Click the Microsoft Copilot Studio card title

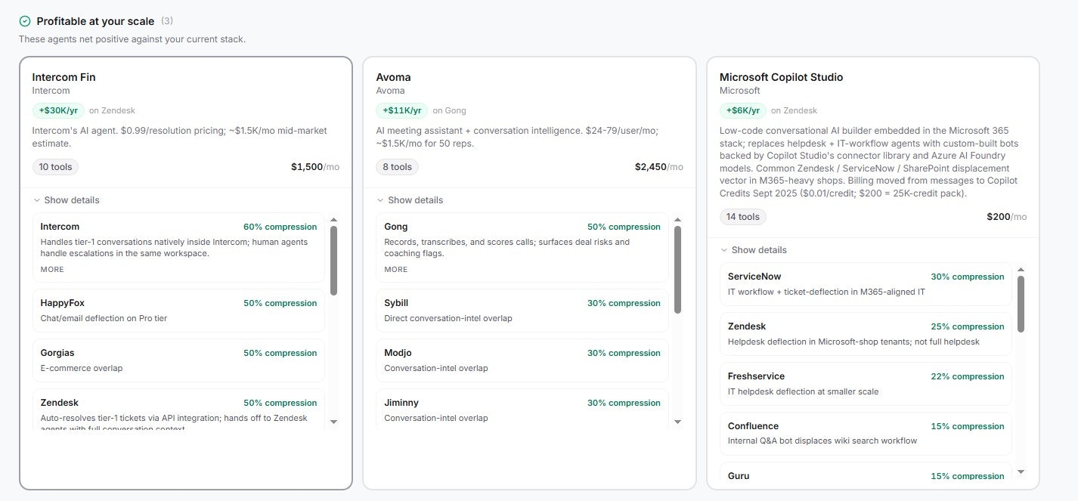[x=781, y=77]
